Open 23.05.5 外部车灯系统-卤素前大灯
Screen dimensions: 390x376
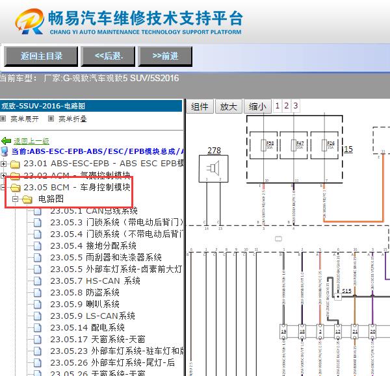pyautogui.click(x=116, y=269)
